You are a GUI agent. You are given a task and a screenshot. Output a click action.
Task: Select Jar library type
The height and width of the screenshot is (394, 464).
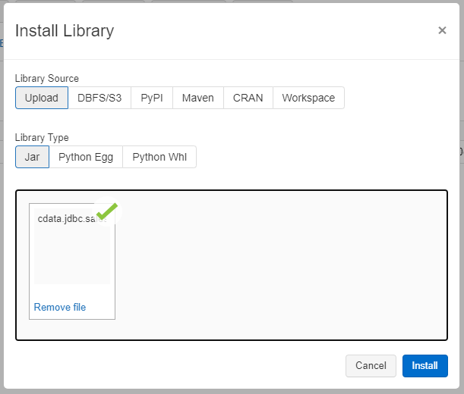tap(32, 157)
